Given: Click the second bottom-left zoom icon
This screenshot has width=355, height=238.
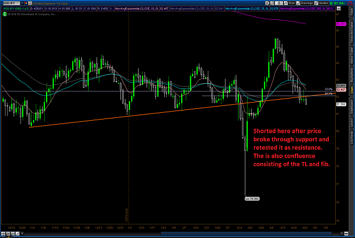Looking at the screenshot, I should pos(8,233).
